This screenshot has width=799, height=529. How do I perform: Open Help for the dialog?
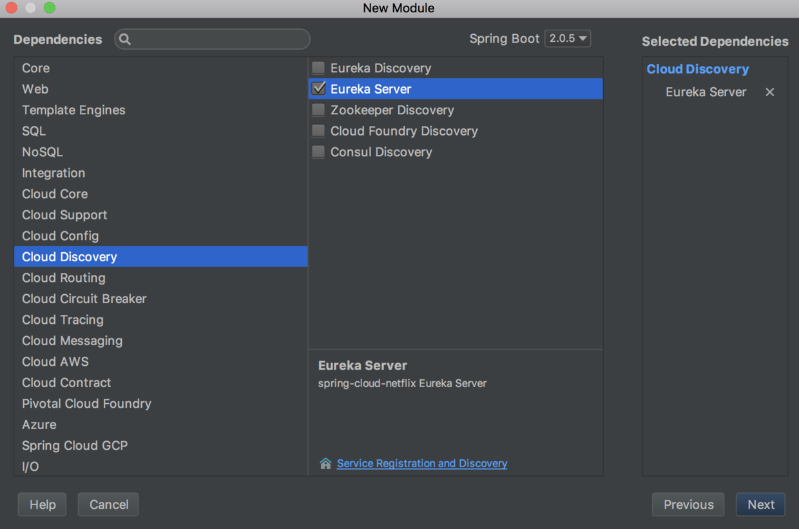coord(43,504)
